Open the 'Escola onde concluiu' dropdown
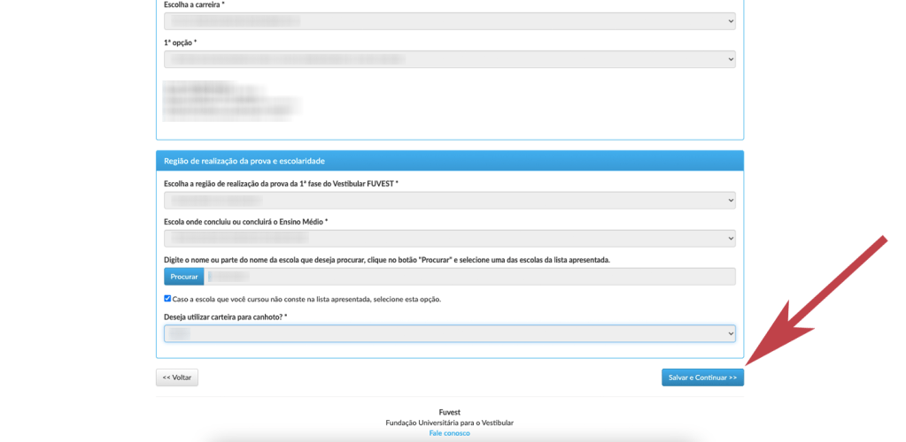906x442 pixels. 450,239
